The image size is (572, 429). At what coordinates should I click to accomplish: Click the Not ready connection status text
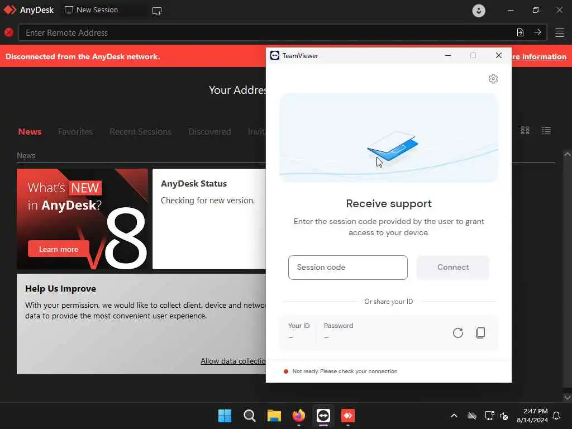coord(345,371)
